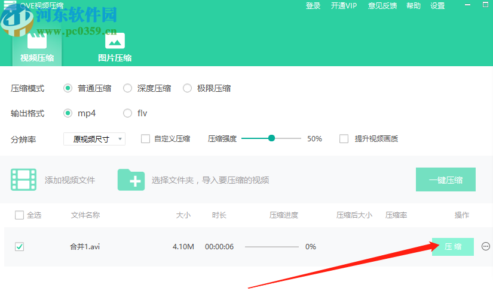Click the 50% compression strength value
The width and height of the screenshot is (493, 291).
click(x=314, y=139)
